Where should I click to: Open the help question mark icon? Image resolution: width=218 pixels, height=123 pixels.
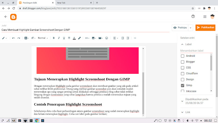pos(193,16)
